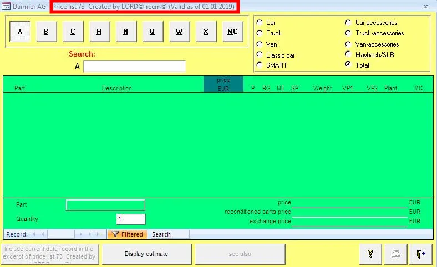Go to previous record arrow
Screen dimensions: 437x267
[x=43, y=234]
